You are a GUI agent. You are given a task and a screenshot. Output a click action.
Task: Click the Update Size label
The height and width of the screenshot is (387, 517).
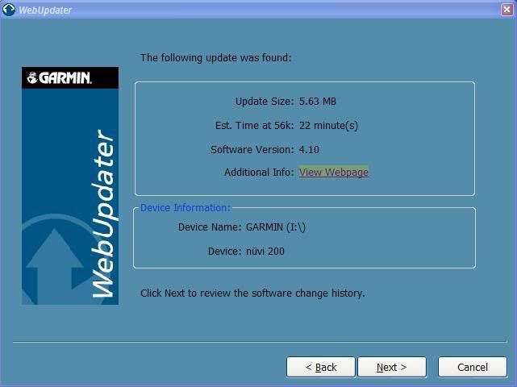coord(265,102)
